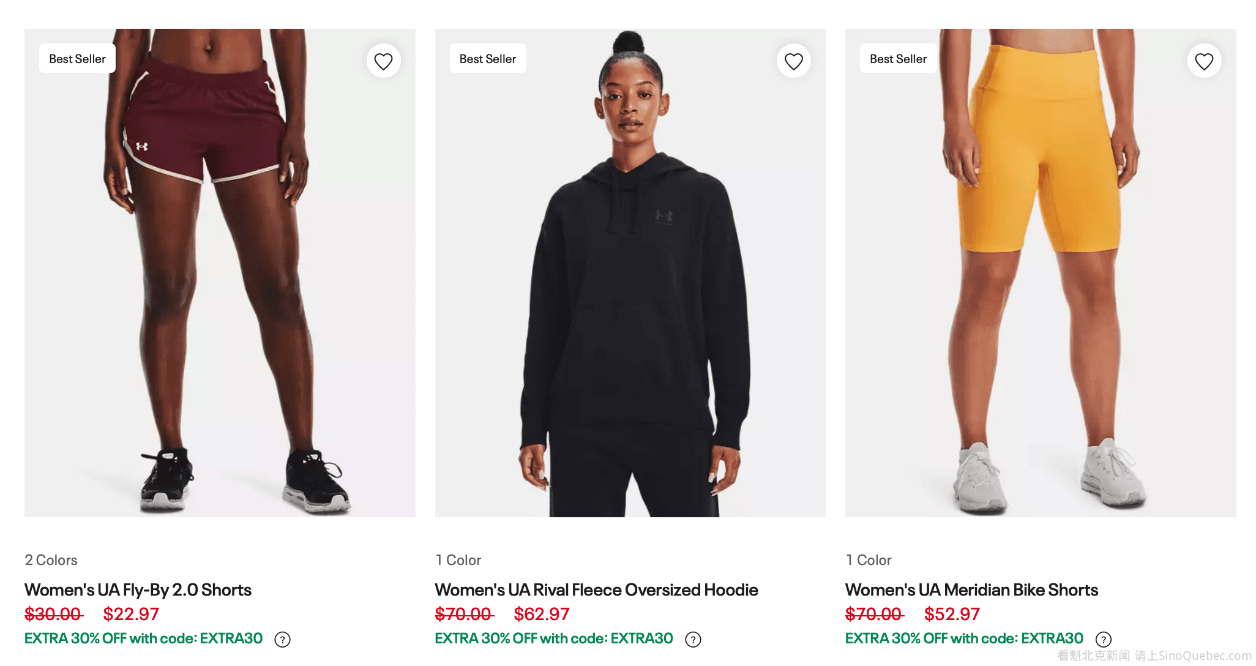Click the $22.97 sale price
1256x666 pixels.
pyautogui.click(x=131, y=614)
